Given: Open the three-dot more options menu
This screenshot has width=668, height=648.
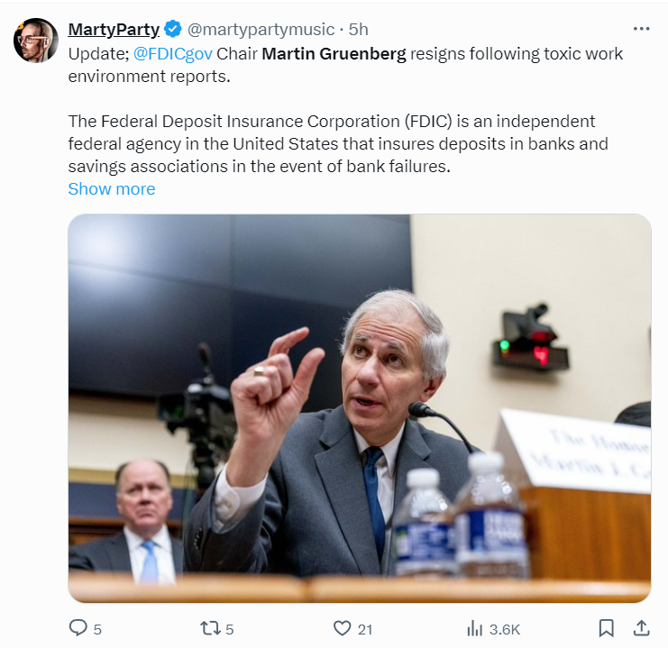Looking at the screenshot, I should tap(641, 29).
